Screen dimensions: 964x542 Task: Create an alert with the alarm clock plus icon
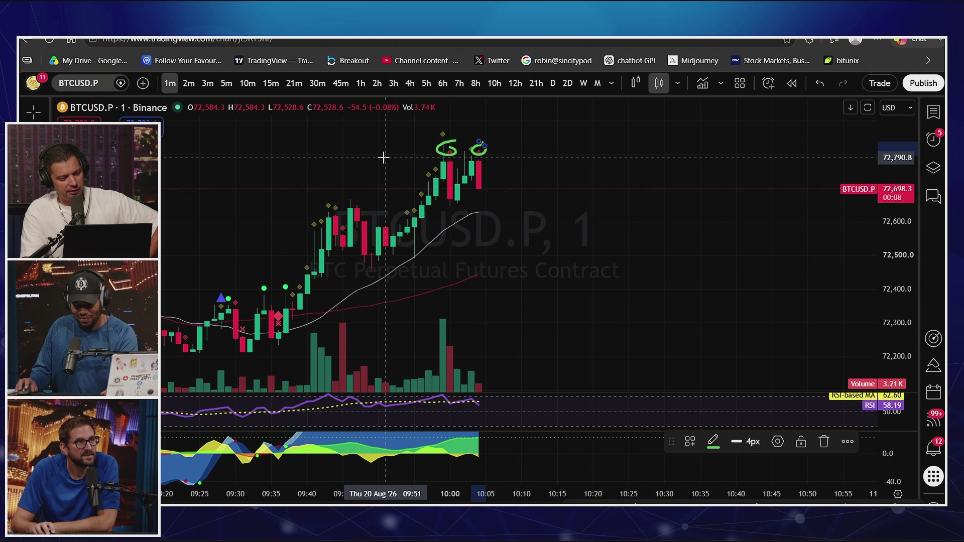(x=768, y=83)
